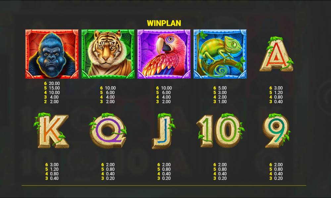Click the red parrot symbol
Viewport: 331px width, 198px height.
[x=164, y=54]
